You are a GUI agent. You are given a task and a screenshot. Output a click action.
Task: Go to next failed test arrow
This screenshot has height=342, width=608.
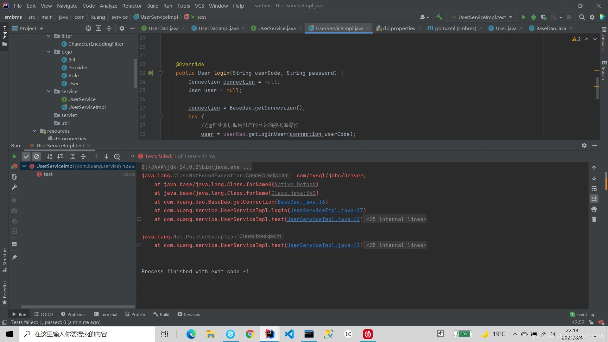pyautogui.click(x=106, y=156)
